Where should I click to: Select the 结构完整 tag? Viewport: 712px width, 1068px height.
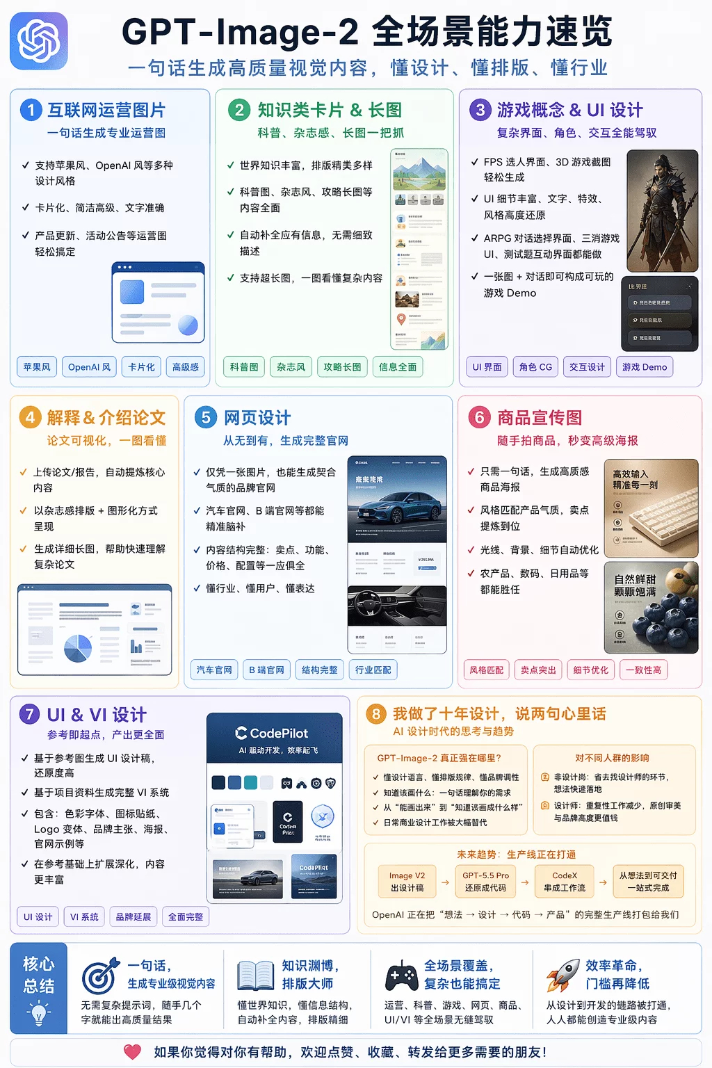(320, 670)
